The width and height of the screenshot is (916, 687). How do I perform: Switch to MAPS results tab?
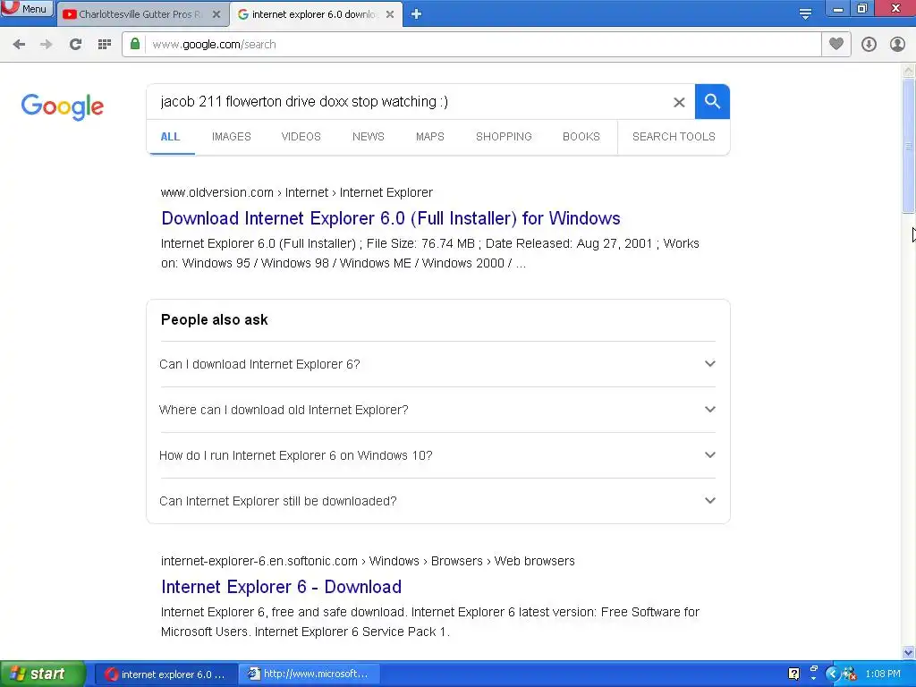[x=430, y=137]
